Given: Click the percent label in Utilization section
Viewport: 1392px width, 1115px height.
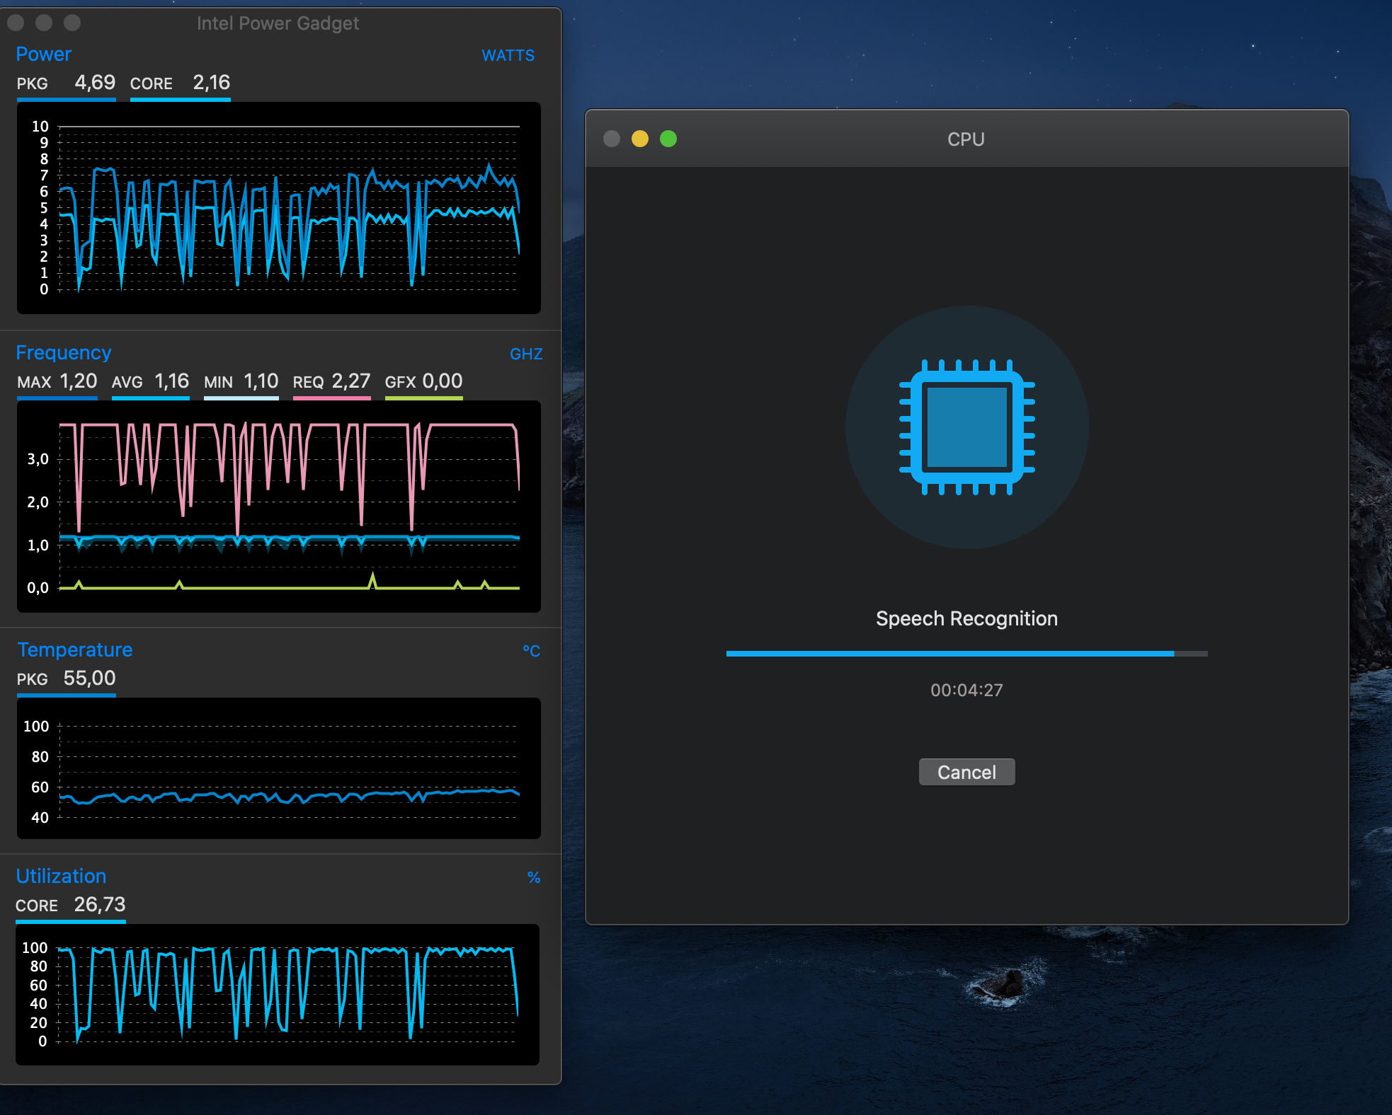Looking at the screenshot, I should (535, 875).
